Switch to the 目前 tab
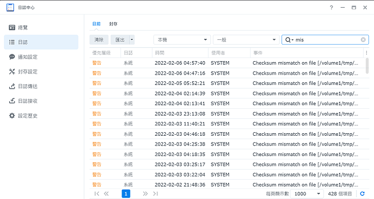The height and width of the screenshot is (199, 374). [x=97, y=24]
